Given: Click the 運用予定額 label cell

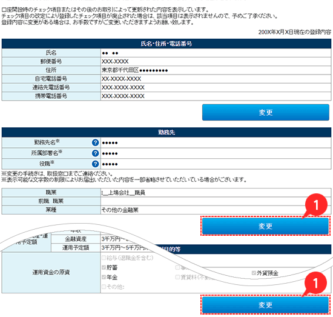Looking at the screenshot, I should 76,248.
